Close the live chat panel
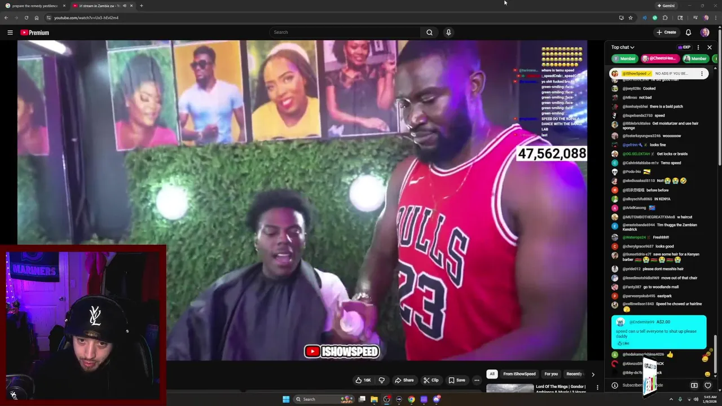722x406 pixels. click(x=710, y=47)
